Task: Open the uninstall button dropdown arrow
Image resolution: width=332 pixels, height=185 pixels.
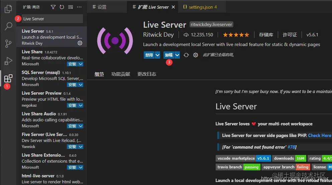Action: [177, 55]
